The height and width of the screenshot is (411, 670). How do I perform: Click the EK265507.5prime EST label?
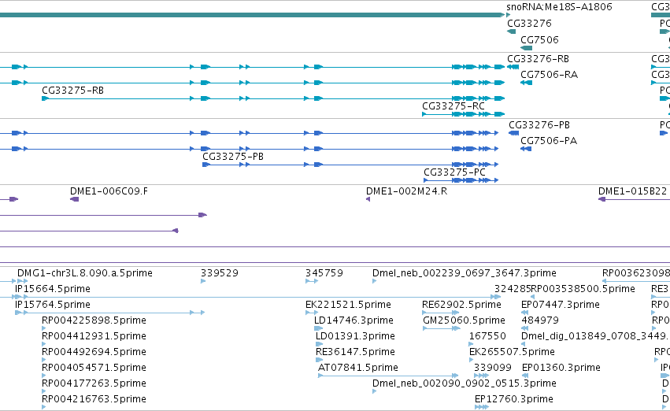click(512, 353)
